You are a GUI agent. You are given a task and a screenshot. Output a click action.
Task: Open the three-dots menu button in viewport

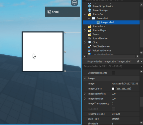74,2
